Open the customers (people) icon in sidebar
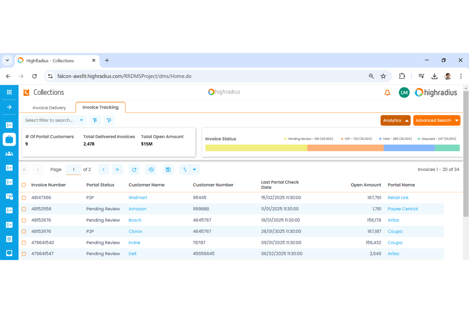The image size is (469, 313). (9, 153)
